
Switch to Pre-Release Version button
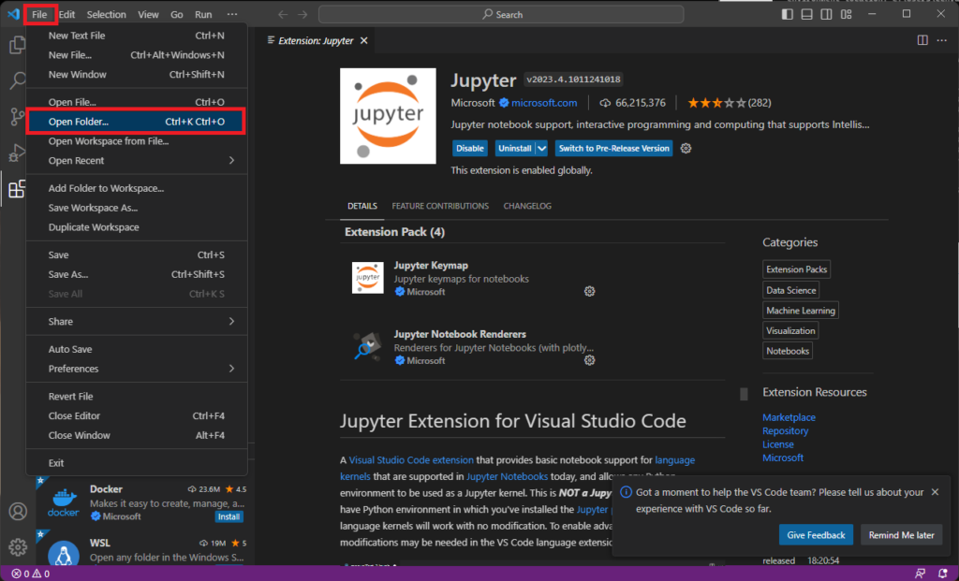point(613,149)
